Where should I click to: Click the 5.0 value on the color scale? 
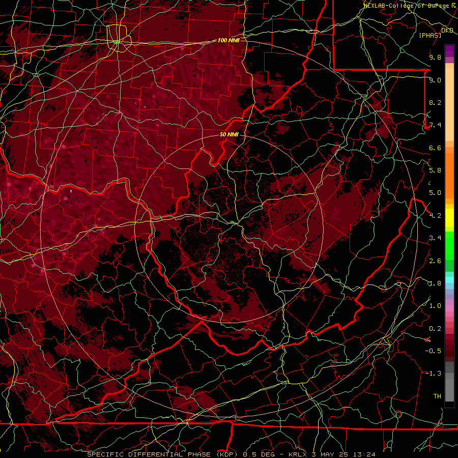435,193
